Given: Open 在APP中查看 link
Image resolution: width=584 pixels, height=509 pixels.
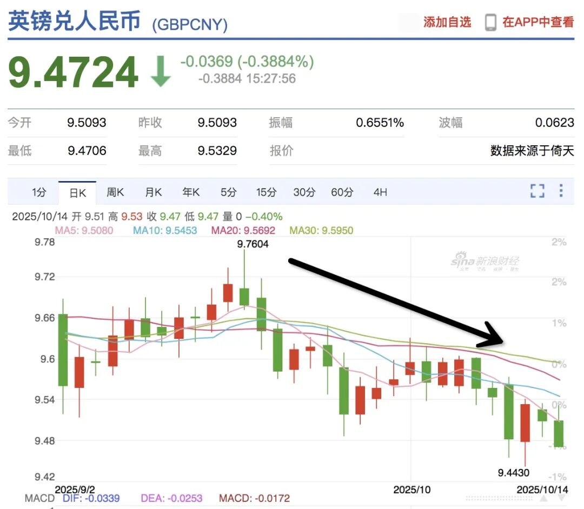Looking at the screenshot, I should pyautogui.click(x=538, y=22).
